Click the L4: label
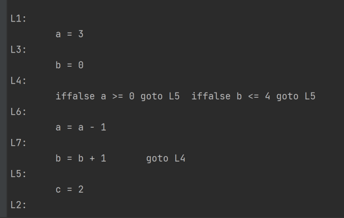 point(19,81)
